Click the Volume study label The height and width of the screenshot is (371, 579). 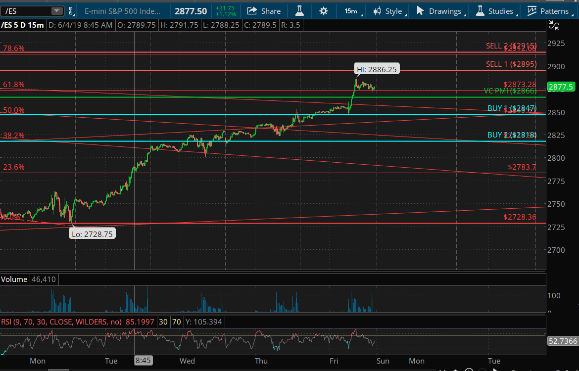point(14,279)
